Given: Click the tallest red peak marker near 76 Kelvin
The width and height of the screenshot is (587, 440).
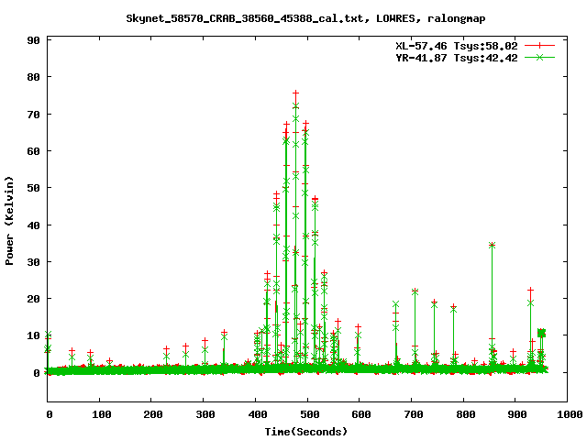Looking at the screenshot, I should point(295,93).
